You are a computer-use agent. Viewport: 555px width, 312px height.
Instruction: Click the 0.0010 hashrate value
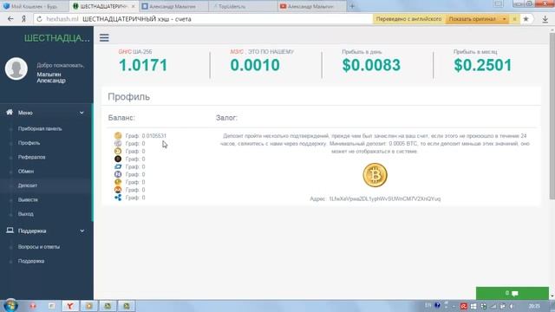(x=255, y=65)
